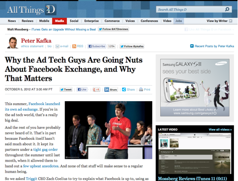Open the Voices section
Image resolution: width=238 pixels, height=181 pixels.
click(x=130, y=21)
